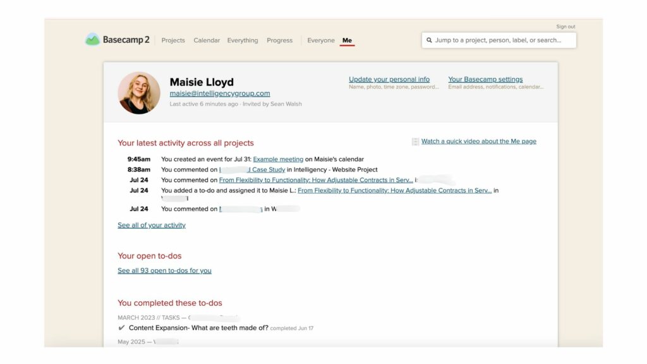This screenshot has height=364, width=647.
Task: Open the Case Study comment link
Action: point(252,169)
